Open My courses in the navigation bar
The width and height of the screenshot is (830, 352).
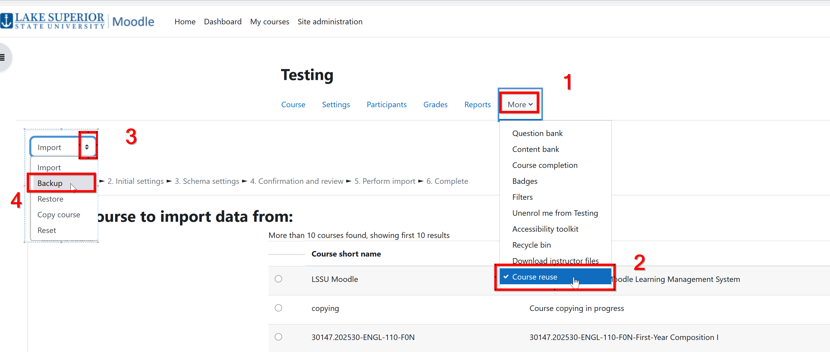(x=269, y=22)
